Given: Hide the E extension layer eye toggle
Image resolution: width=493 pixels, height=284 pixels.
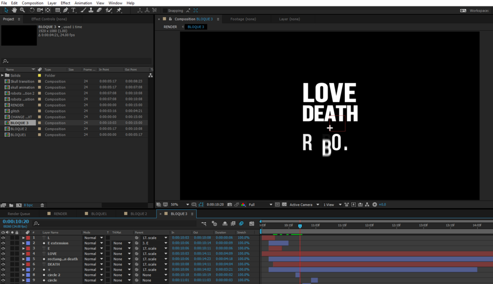Looking at the screenshot, I should click(x=3, y=243).
